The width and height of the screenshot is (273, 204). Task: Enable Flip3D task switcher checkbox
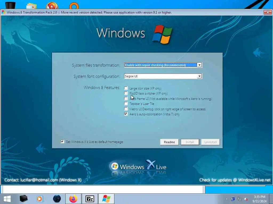126,93
